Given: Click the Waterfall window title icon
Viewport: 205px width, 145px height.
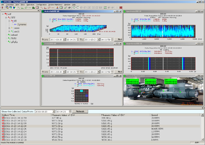Looking at the screenshot, I should point(43,11).
